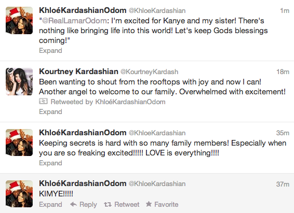This screenshot has height=213, width=294.
Task: Click the 35m timestamp link
Action: click(283, 133)
